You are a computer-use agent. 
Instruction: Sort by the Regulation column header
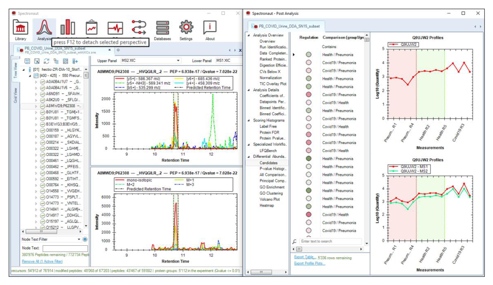point(309,37)
